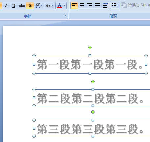The height and width of the screenshot is (142, 150).
Task: Toggle strikethrough abc formatting
Action: pyautogui.click(x=22, y=5)
